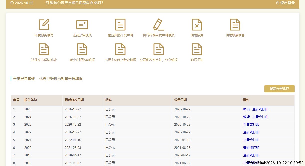The height and width of the screenshot is (166, 305).
Task: Click the 海拉尔区天合顺日用品商店 greeting text
Action: point(77,3)
